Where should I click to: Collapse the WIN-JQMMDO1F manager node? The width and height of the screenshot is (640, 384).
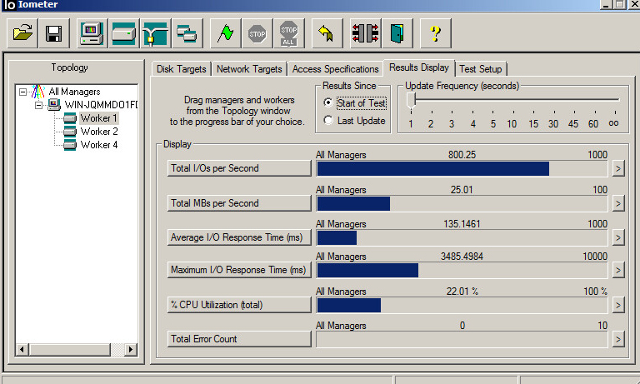pos(39,105)
